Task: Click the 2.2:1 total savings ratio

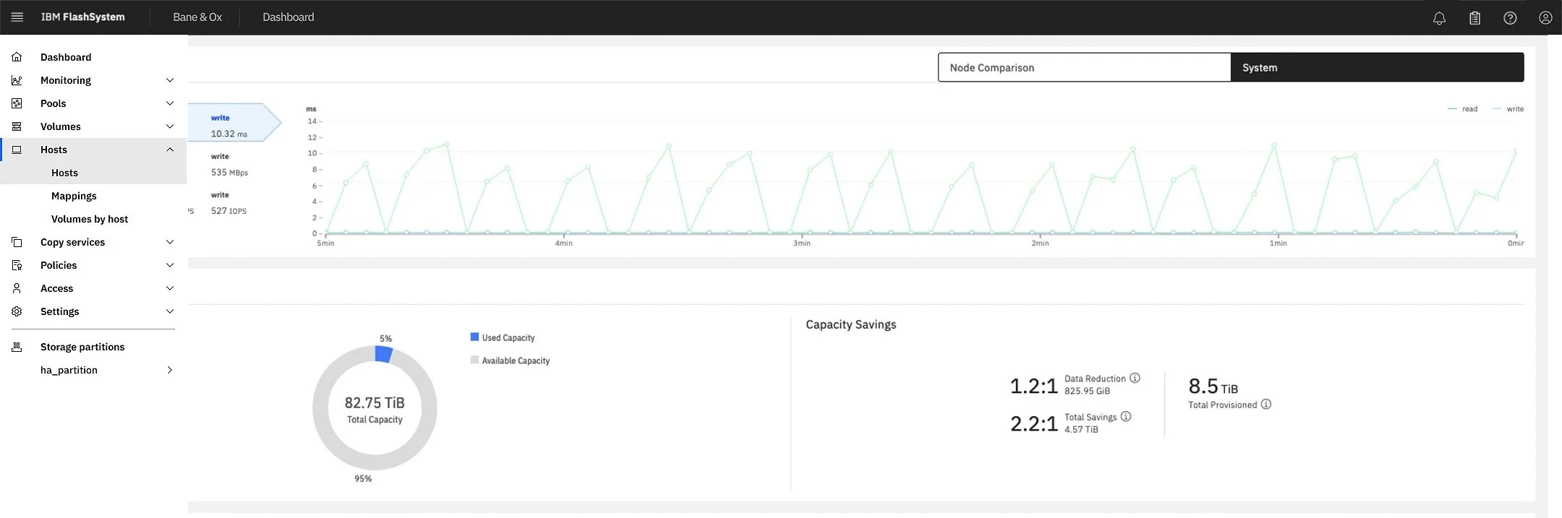Action: [x=1034, y=423]
